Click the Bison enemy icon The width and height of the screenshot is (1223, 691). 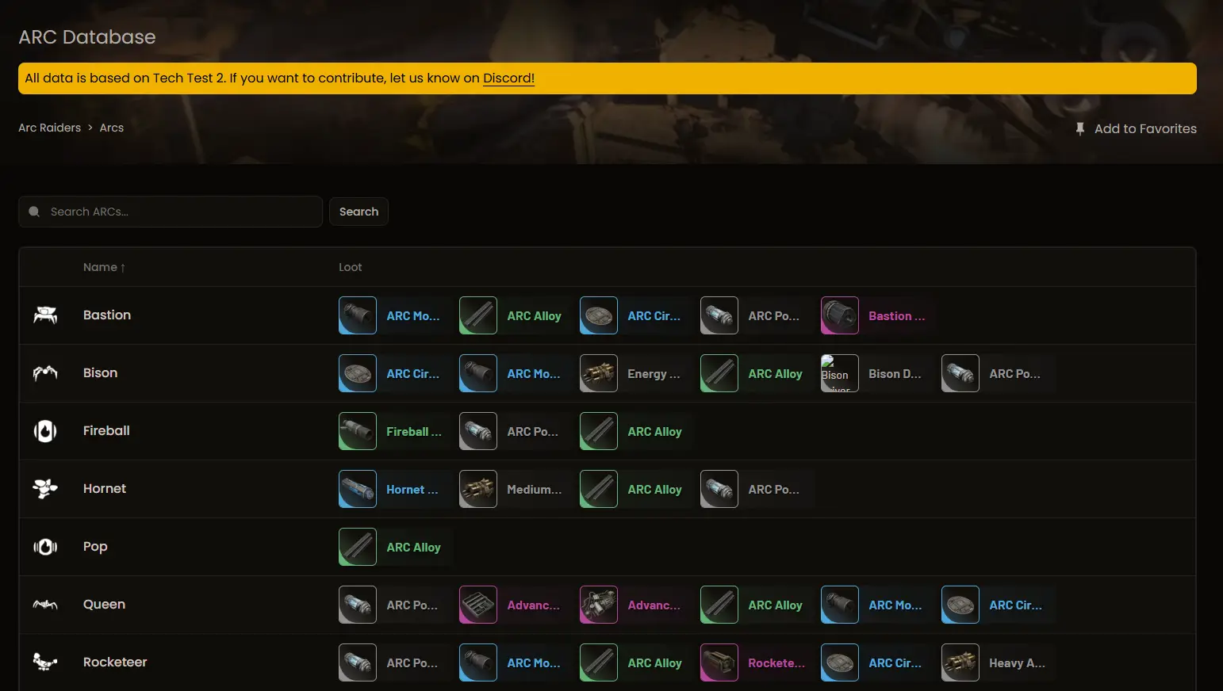(x=45, y=373)
